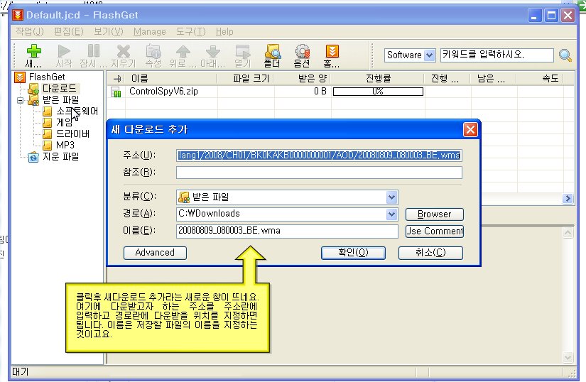This screenshot has height=382, width=586.
Task: Open the path (경로) dropdown arrow
Action: [x=391, y=214]
